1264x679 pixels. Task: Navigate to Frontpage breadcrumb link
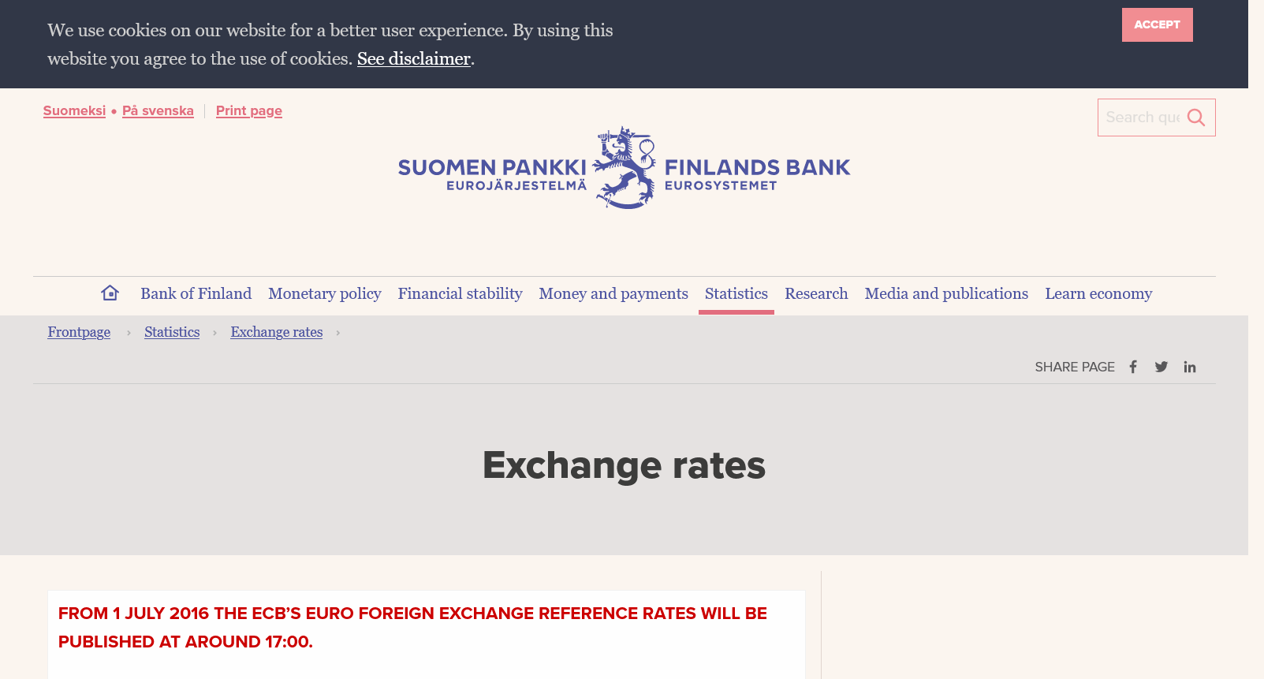(x=79, y=333)
